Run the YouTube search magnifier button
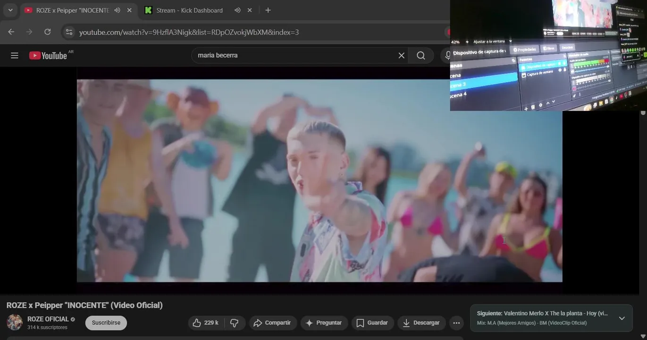Viewport: 647px width, 340px height. pos(421,55)
